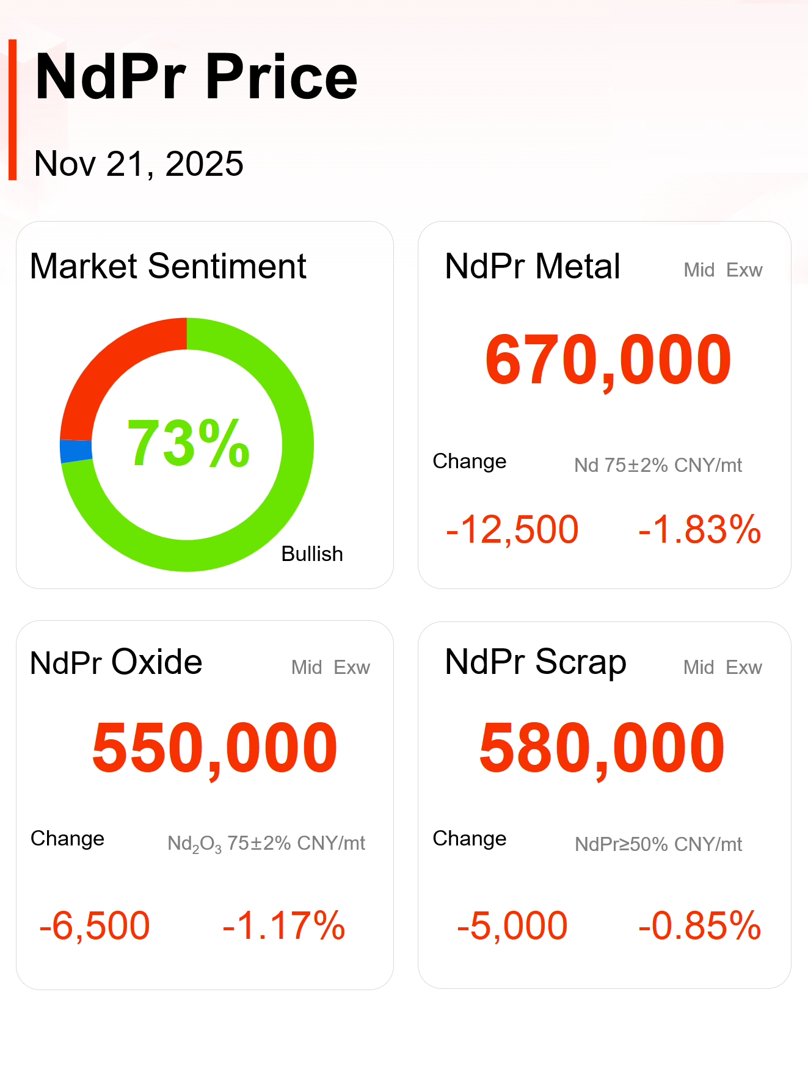
Task: Select the -0.85% change percentage
Action: 699,925
